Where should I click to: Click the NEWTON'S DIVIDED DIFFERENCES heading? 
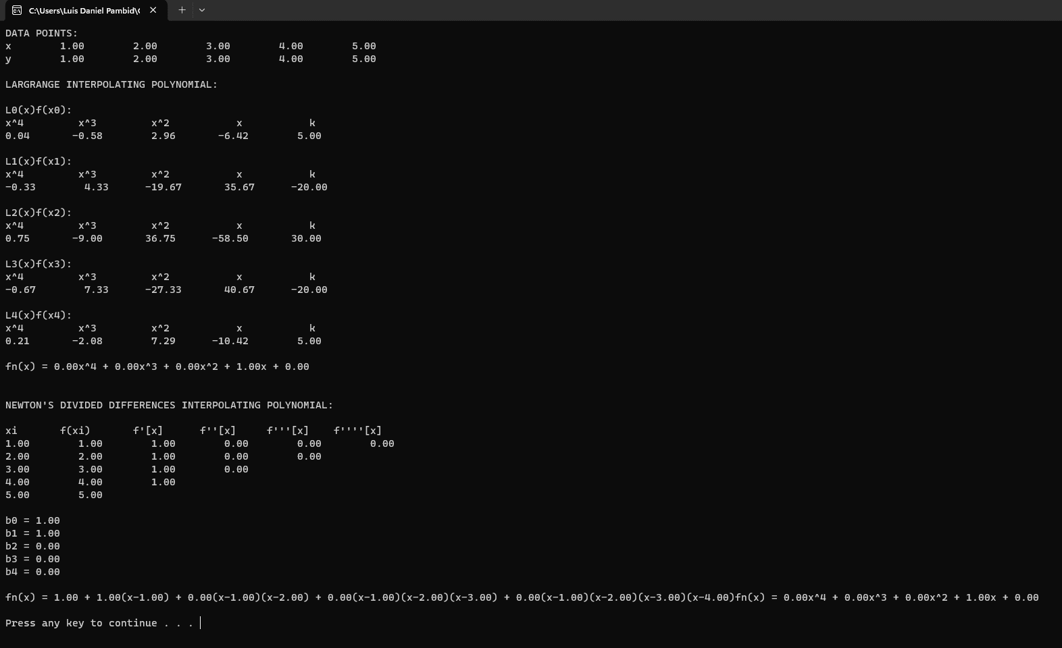169,405
